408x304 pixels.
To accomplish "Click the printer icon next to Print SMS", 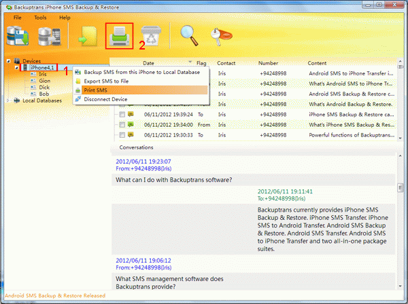I will point(78,90).
